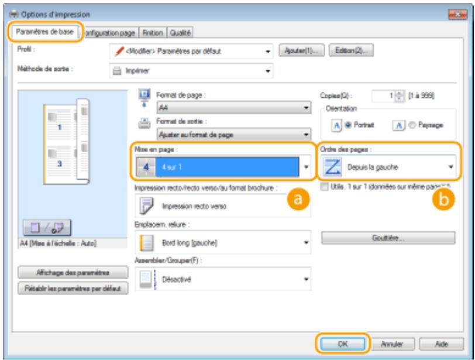Open the Finition tab

153,33
